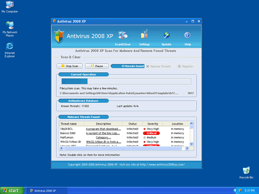Open the Settings tools icon
Viewport: 259px width, 194px height.
[144, 35]
